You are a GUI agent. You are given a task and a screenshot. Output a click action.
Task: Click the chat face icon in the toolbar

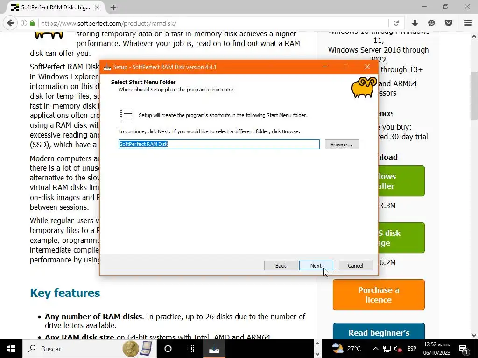click(431, 23)
